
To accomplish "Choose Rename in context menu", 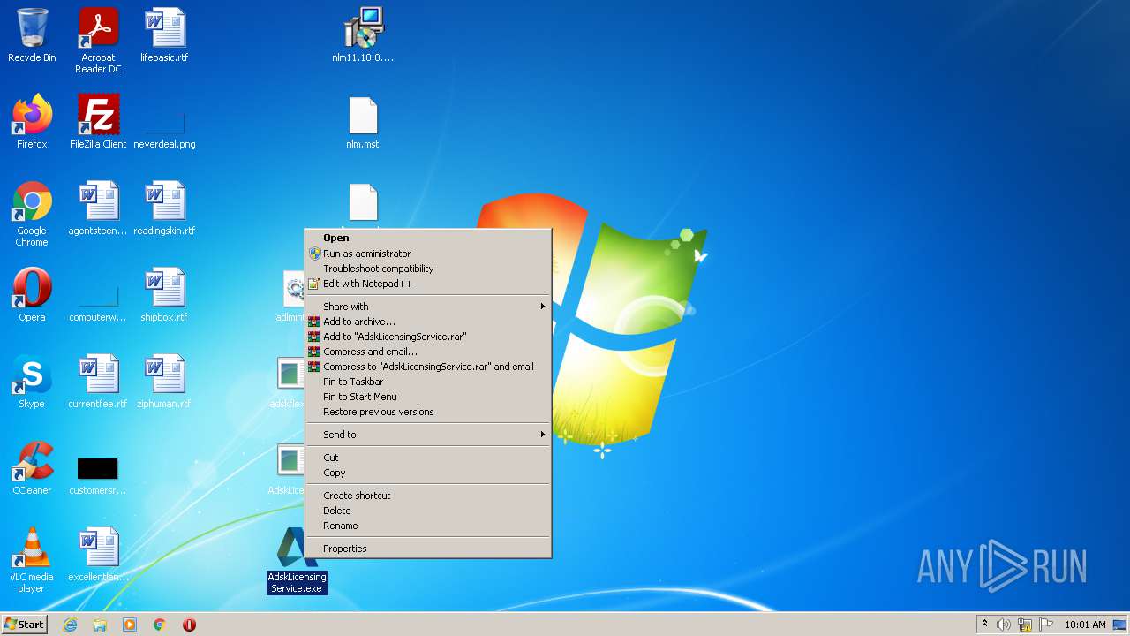I will coord(428,526).
